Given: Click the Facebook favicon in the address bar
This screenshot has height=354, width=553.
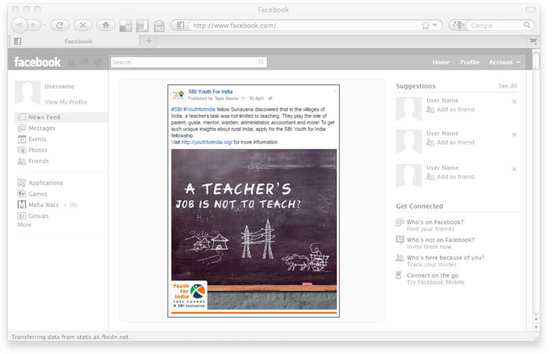Looking at the screenshot, I should 180,25.
